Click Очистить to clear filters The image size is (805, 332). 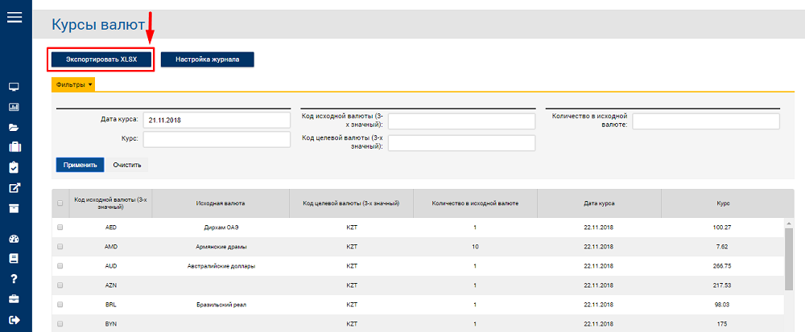tap(127, 165)
